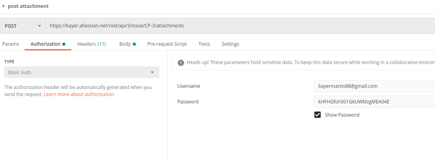This screenshot has width=435, height=160.
Task: Open the Settings tab
Action: 230,44
